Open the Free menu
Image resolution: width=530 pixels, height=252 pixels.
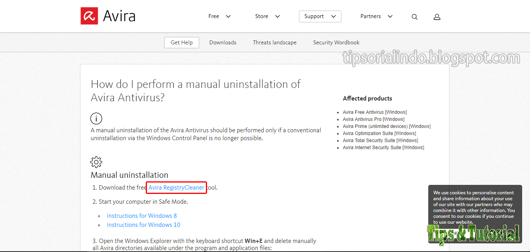220,16
